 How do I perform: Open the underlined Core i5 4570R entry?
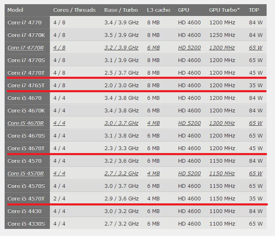[26, 173]
